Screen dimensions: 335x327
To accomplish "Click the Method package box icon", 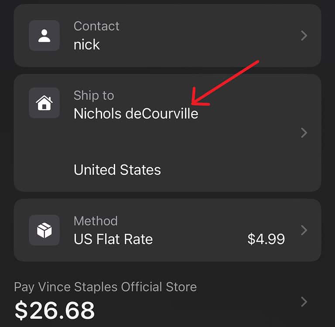I will [x=44, y=230].
